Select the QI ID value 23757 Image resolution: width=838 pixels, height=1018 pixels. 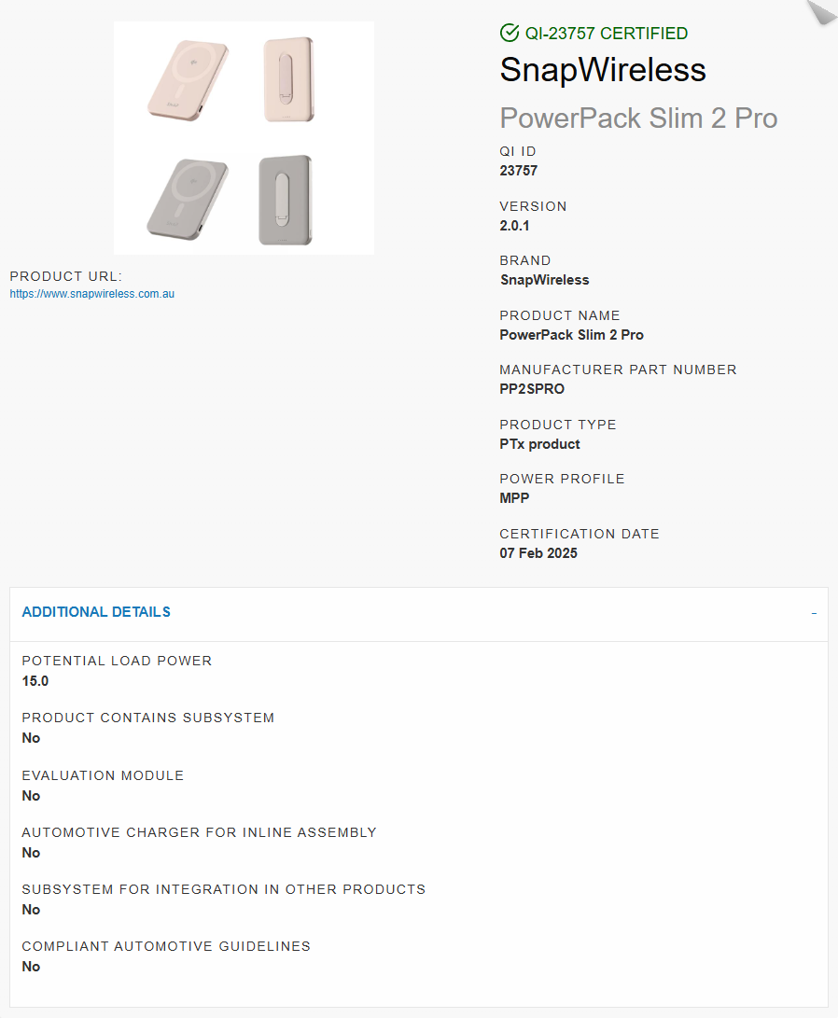[x=519, y=171]
